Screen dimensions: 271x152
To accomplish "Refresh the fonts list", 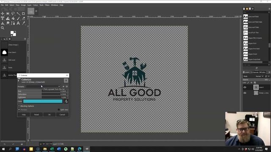I will (257, 68).
